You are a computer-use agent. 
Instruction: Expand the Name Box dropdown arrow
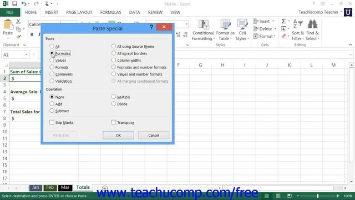[26, 55]
